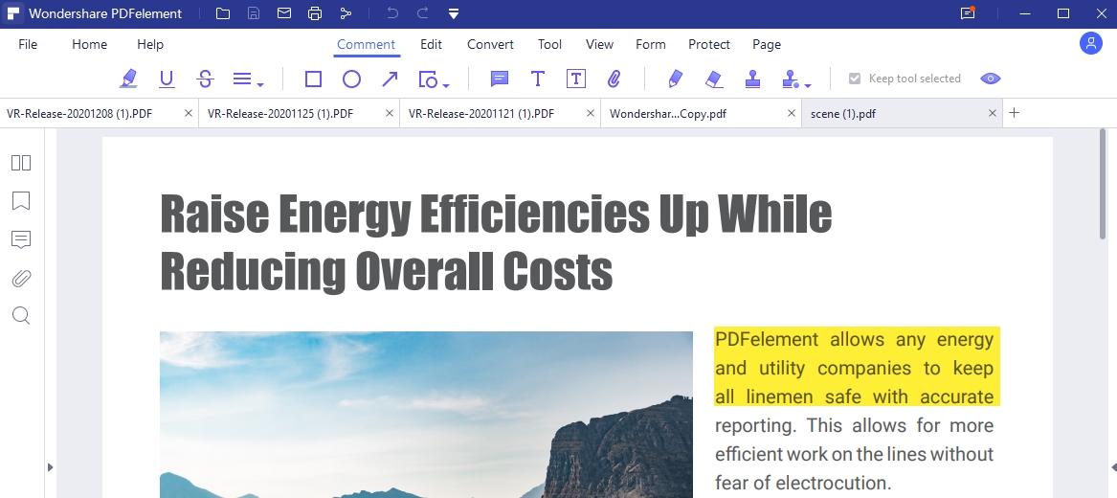This screenshot has width=1117, height=498.
Task: Send document by email icon
Action: [284, 13]
